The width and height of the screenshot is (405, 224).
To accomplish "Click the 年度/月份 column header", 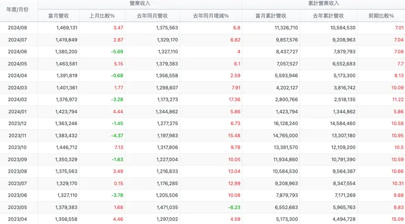I will [x=18, y=9].
